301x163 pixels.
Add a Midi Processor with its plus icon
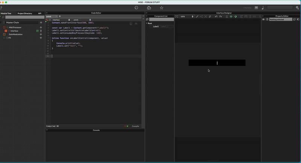[41, 27]
